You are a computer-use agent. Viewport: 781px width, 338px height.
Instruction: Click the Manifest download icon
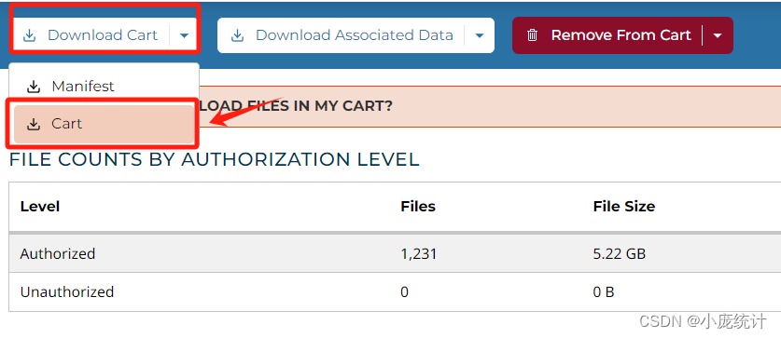(34, 87)
